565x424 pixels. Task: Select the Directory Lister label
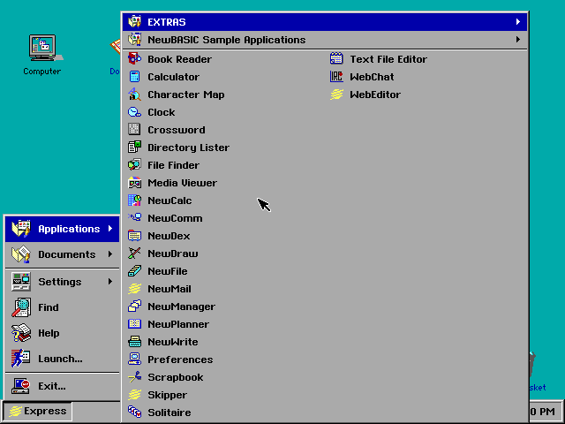point(188,148)
